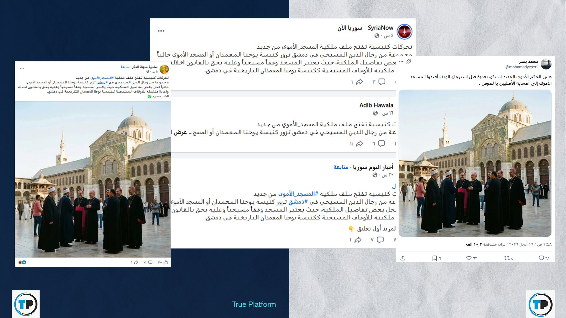The image size is (566, 318).
Task: Like the tweet with heart icon
Action: pos(469,258)
